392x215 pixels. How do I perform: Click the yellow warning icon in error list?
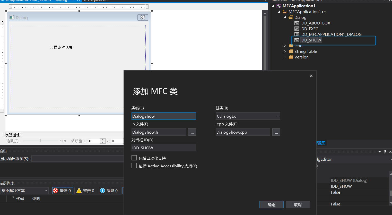79,191
